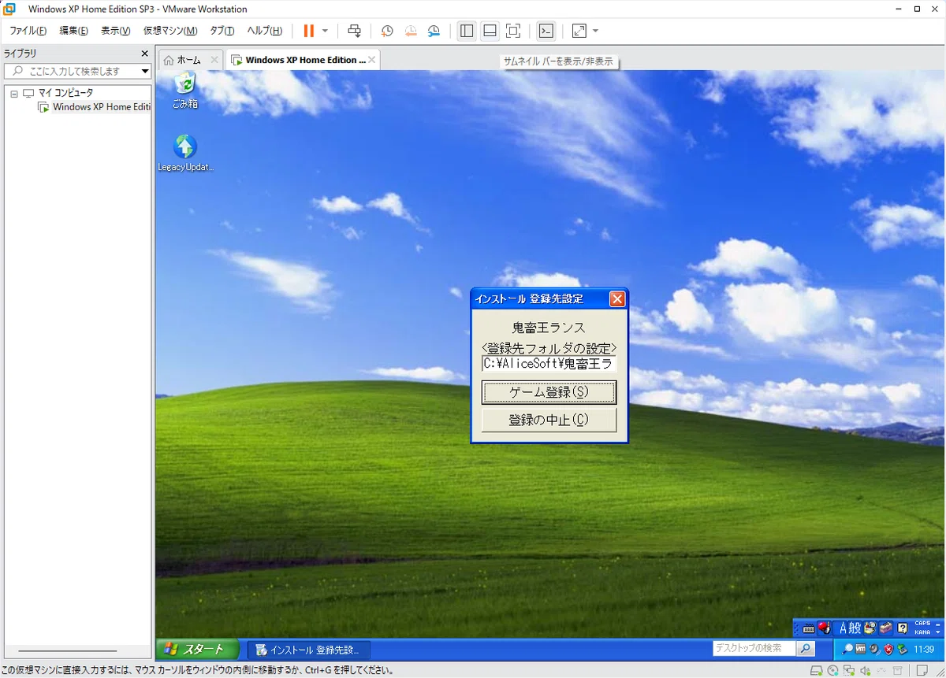Toggle CAPS on the language bar

(x=922, y=623)
